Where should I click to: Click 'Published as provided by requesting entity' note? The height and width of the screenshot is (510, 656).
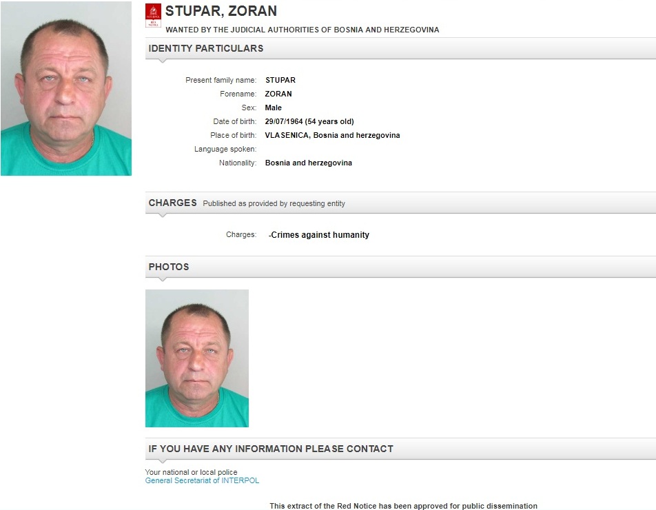pyautogui.click(x=274, y=203)
